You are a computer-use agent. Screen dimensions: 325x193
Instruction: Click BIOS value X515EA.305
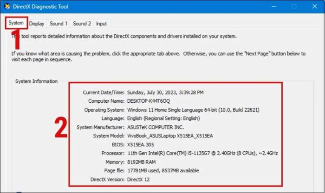coord(141,144)
